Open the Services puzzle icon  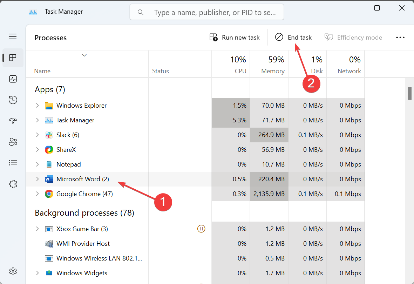pyautogui.click(x=13, y=184)
